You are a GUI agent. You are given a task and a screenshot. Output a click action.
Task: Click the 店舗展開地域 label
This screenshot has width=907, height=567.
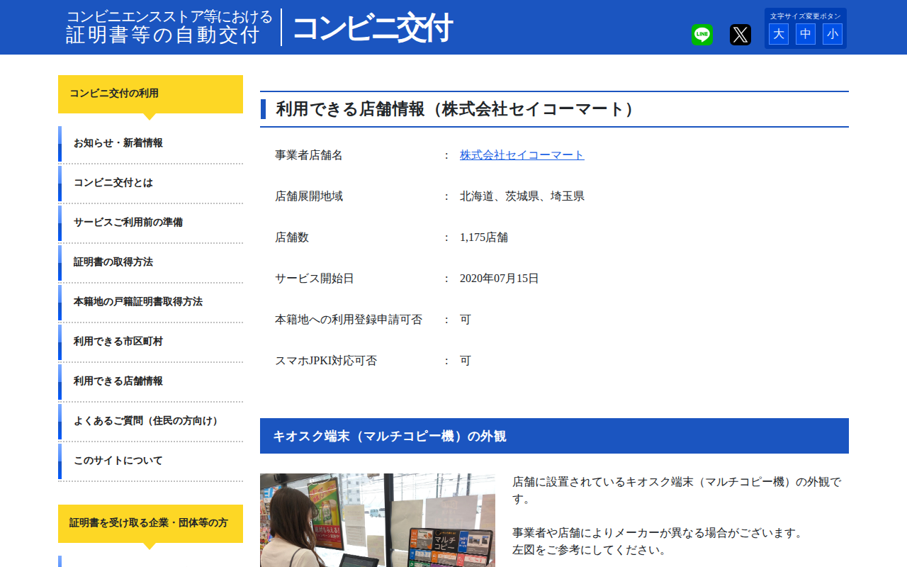click(x=309, y=196)
